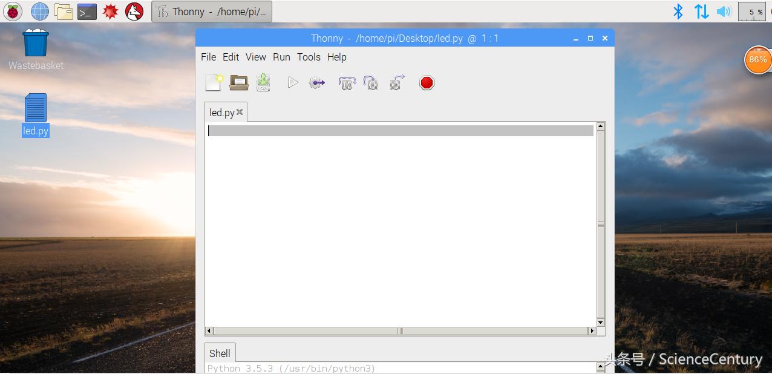
Task: Run the current script with the play icon
Action: click(x=293, y=82)
